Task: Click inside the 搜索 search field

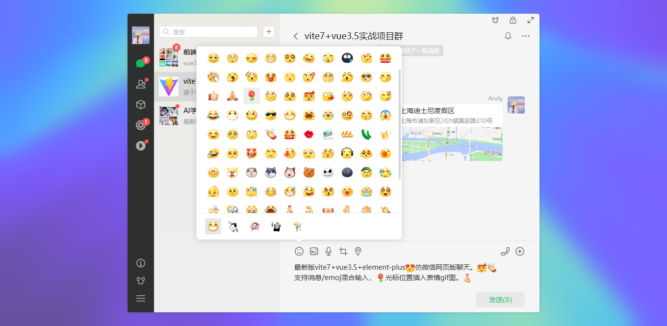Action: point(208,31)
